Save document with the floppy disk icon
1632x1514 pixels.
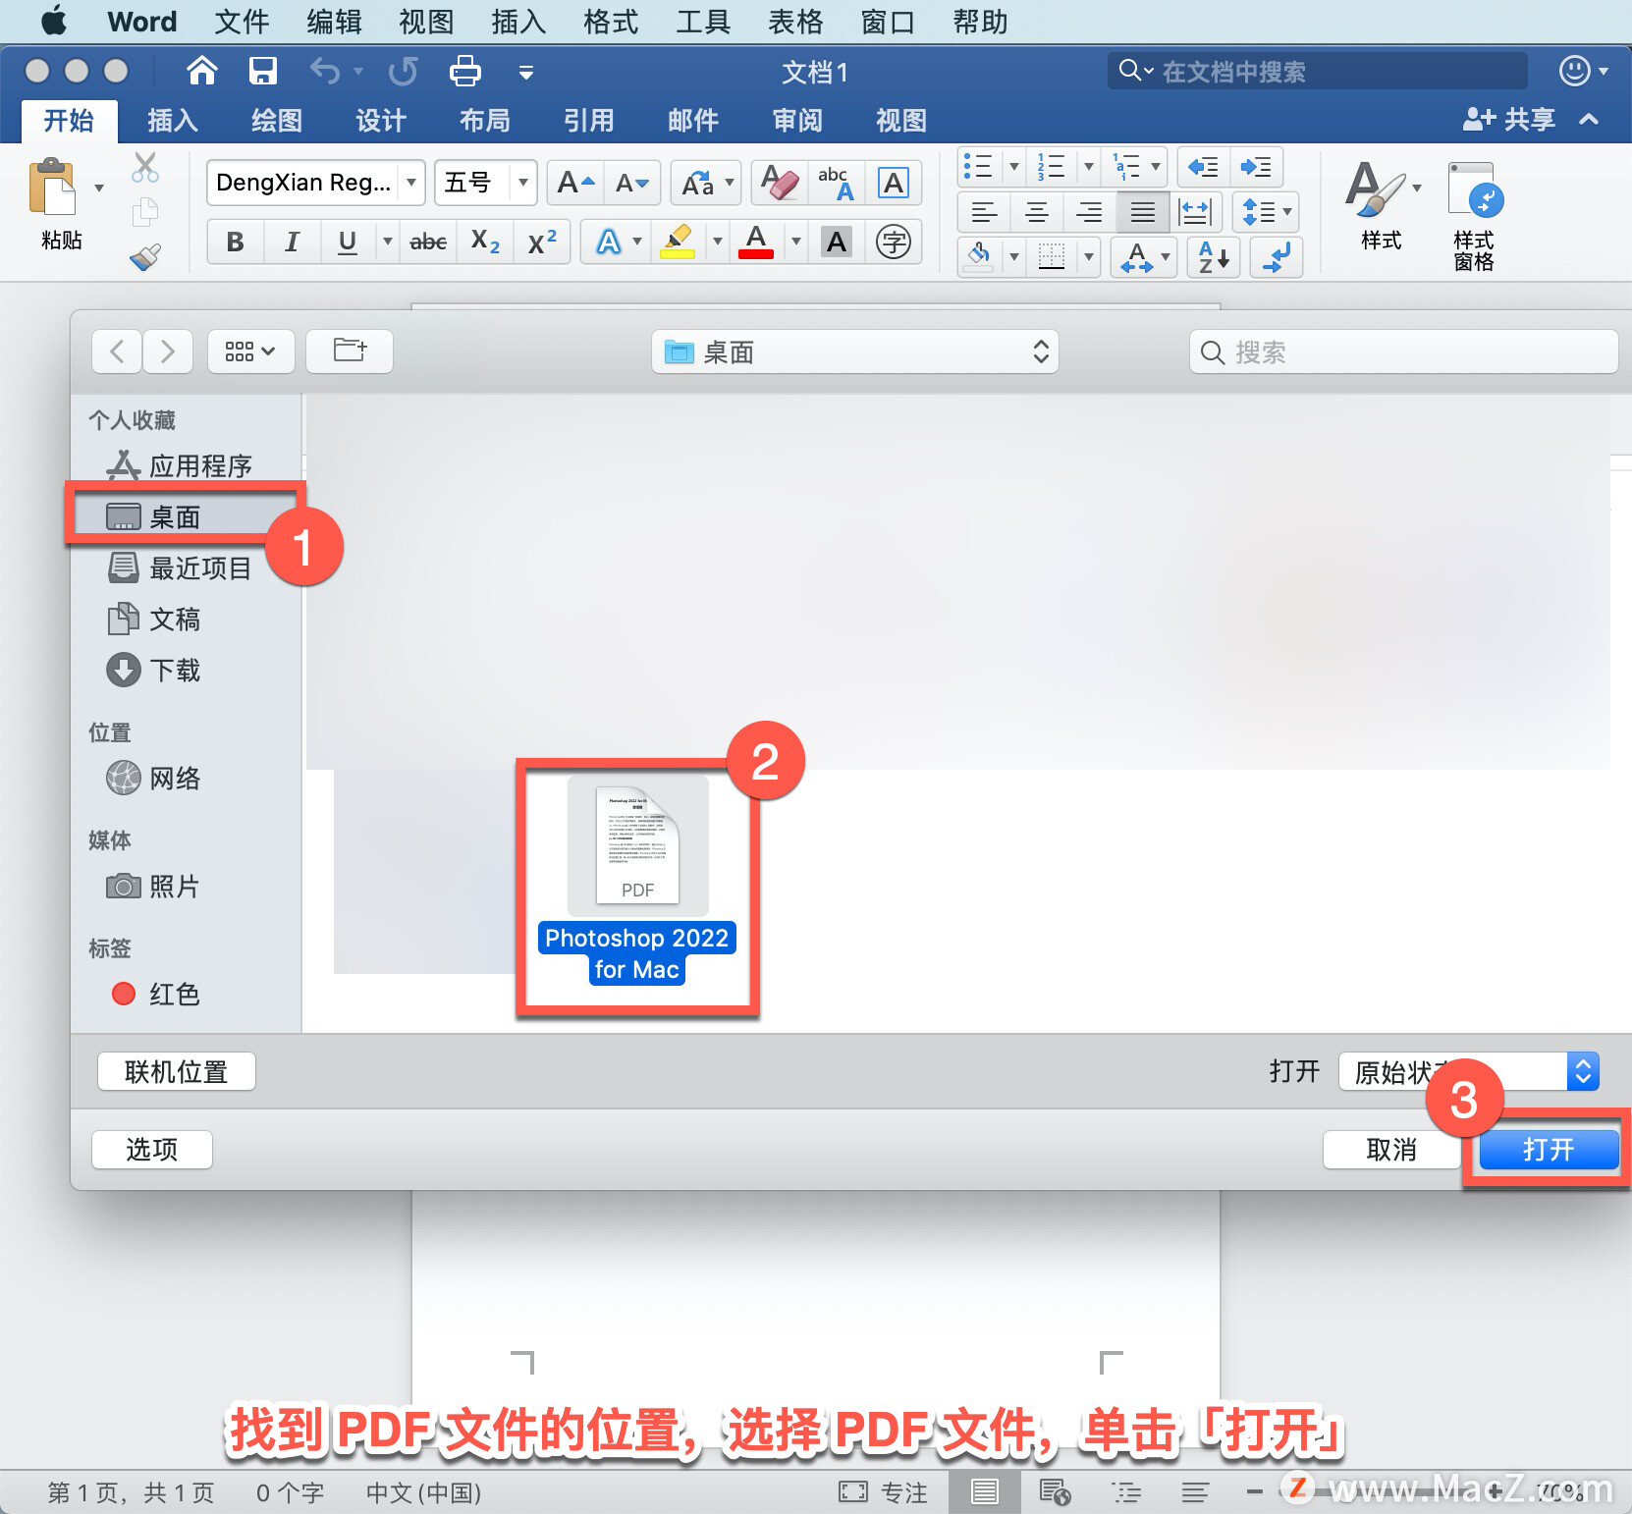point(262,71)
